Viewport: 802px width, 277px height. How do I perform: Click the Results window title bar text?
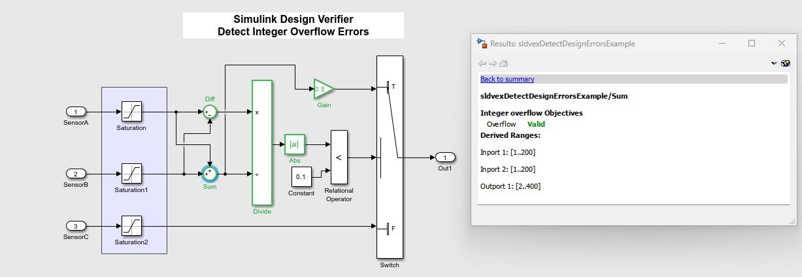[563, 44]
